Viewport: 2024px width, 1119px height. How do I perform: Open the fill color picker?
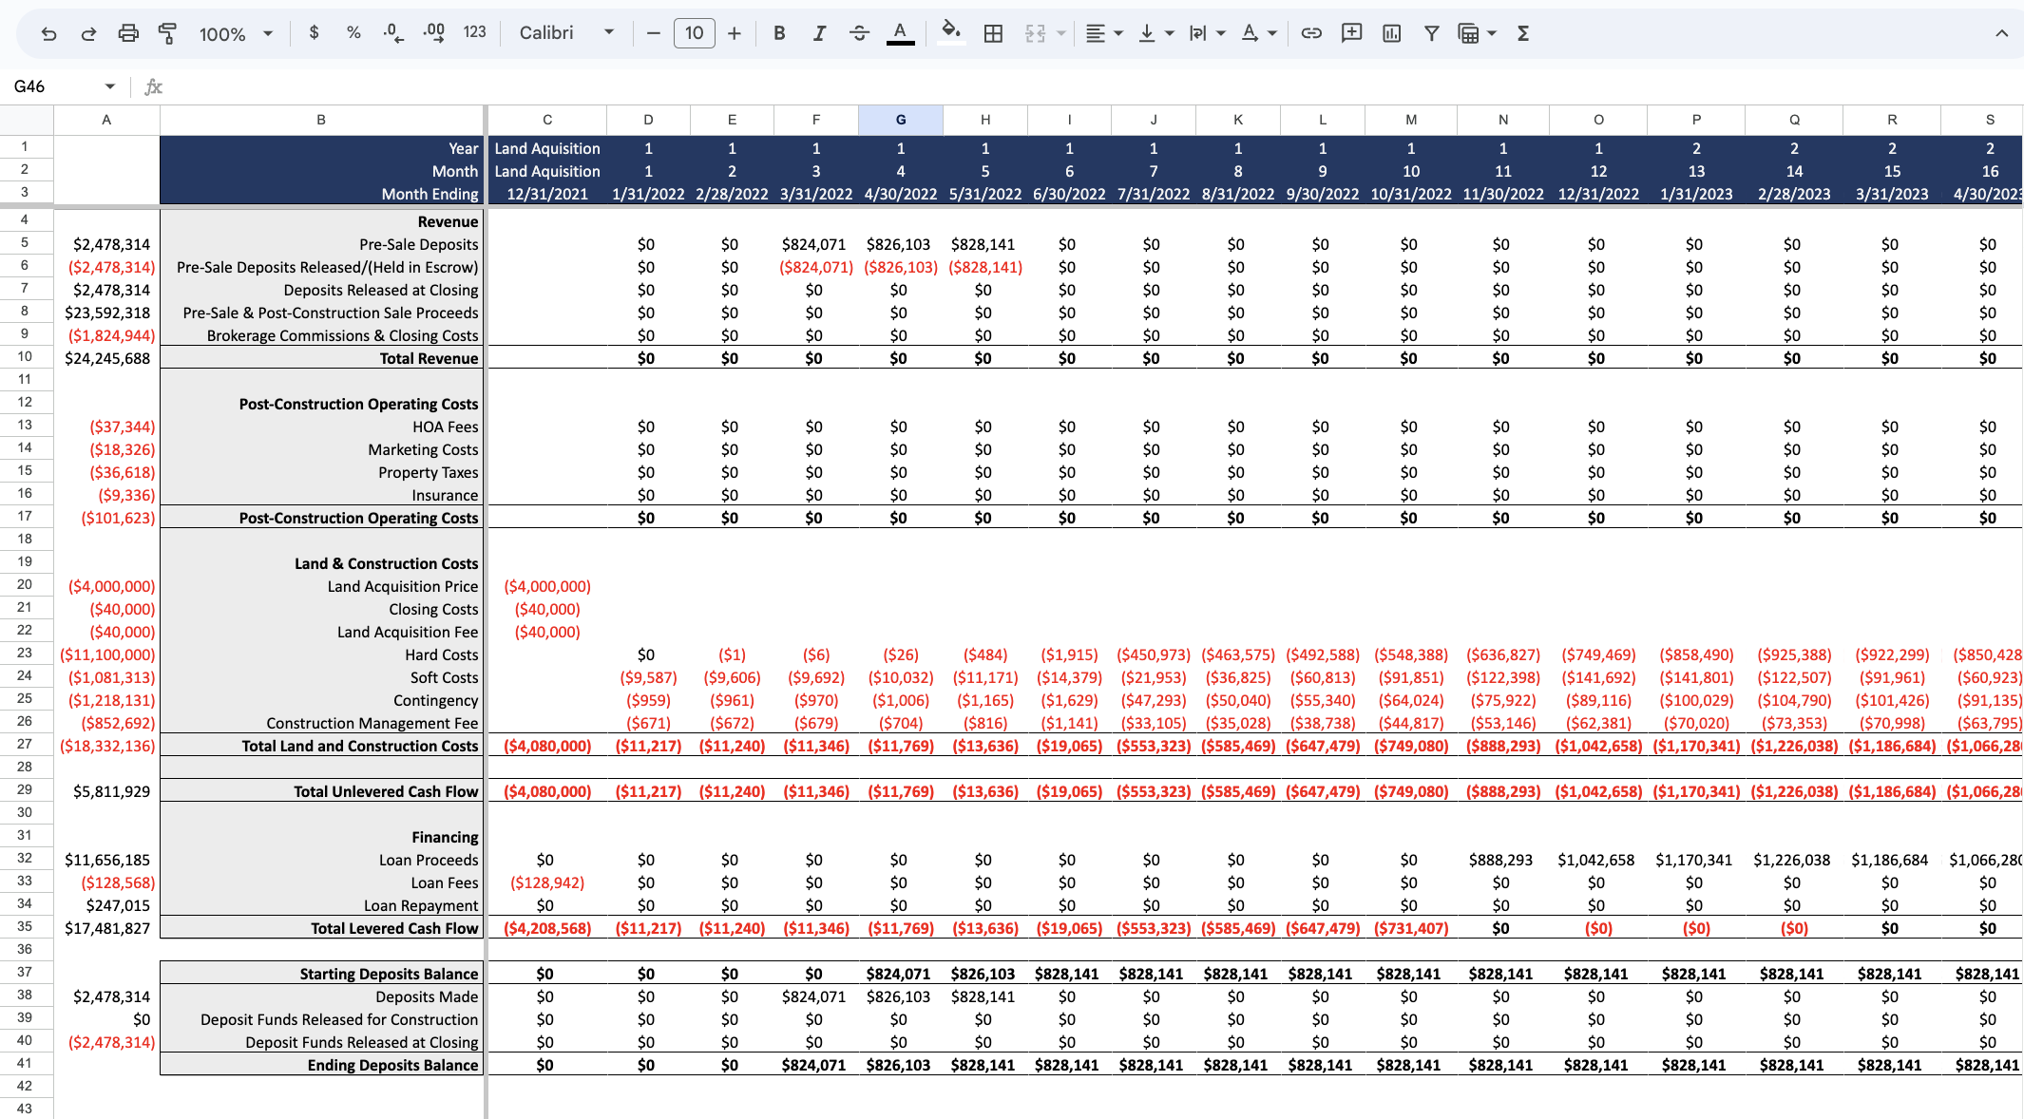(950, 33)
